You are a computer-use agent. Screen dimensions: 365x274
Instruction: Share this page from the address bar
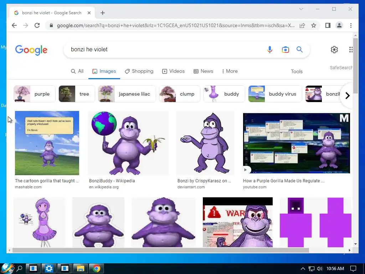point(302,25)
